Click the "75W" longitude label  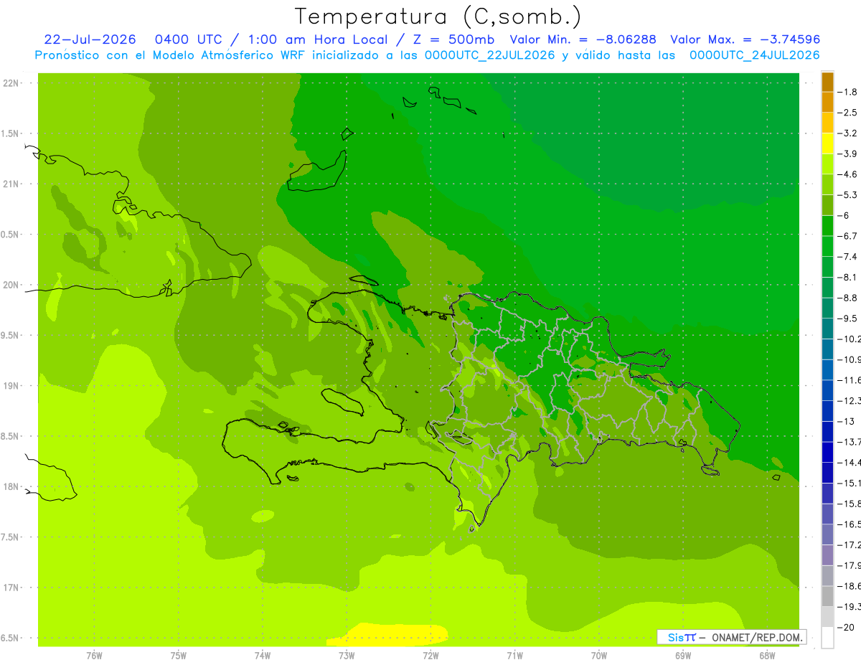(x=179, y=655)
